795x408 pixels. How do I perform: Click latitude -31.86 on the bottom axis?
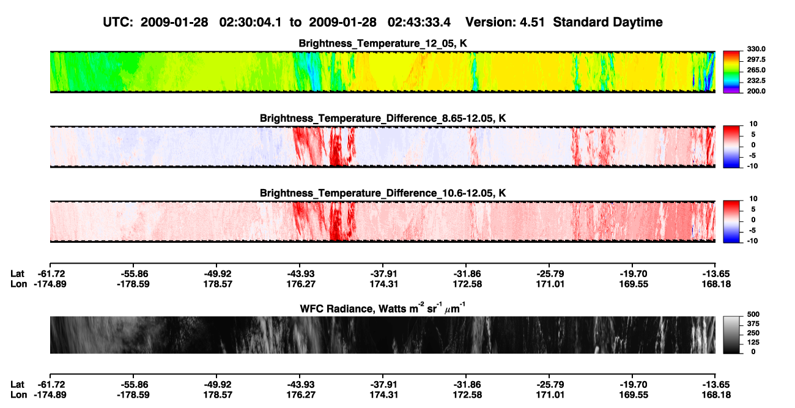point(466,385)
